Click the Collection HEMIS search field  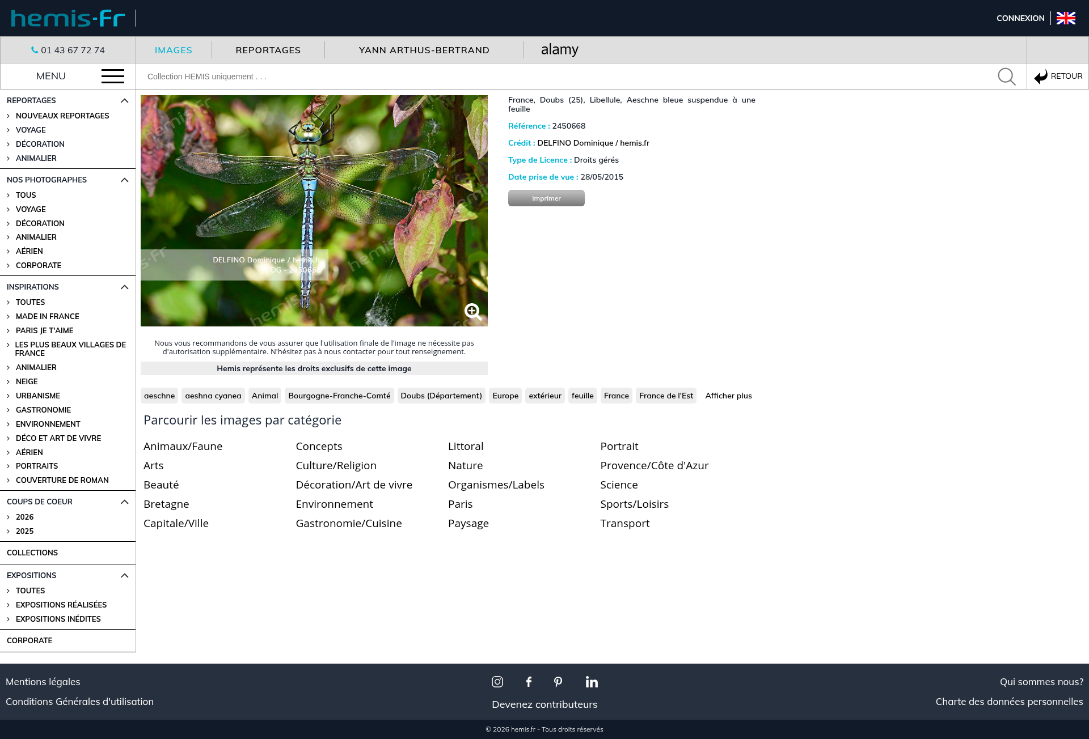point(567,77)
